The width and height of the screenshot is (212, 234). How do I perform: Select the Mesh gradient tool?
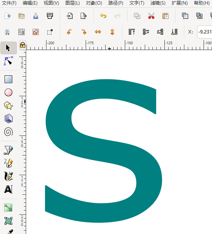pyautogui.click(x=8, y=221)
